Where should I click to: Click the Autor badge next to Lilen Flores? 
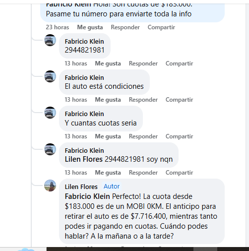tap(112, 187)
